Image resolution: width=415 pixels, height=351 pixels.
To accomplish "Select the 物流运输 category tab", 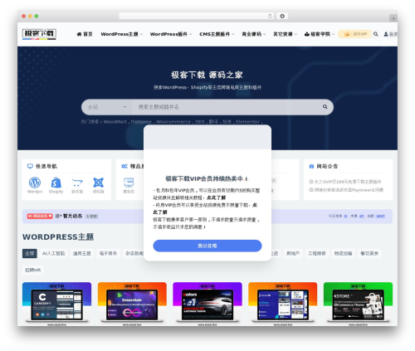I will pyautogui.click(x=344, y=253).
